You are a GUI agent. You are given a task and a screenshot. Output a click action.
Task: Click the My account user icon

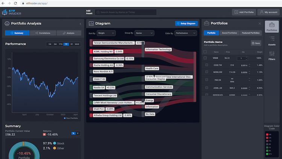262,12
